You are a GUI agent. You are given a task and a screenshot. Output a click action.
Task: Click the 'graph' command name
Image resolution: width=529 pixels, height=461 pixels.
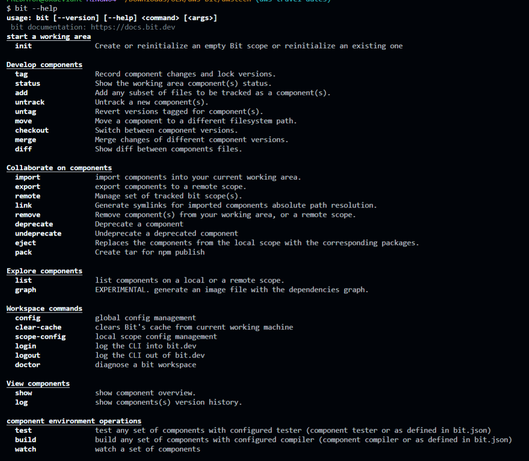[x=25, y=290]
